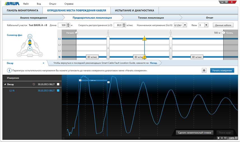
Task: Switch to Испытание и диагностика tab
Action: pyautogui.click(x=134, y=11)
